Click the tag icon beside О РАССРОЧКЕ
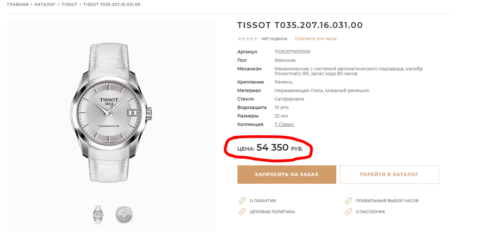This screenshot has height=232, width=500. [x=348, y=212]
